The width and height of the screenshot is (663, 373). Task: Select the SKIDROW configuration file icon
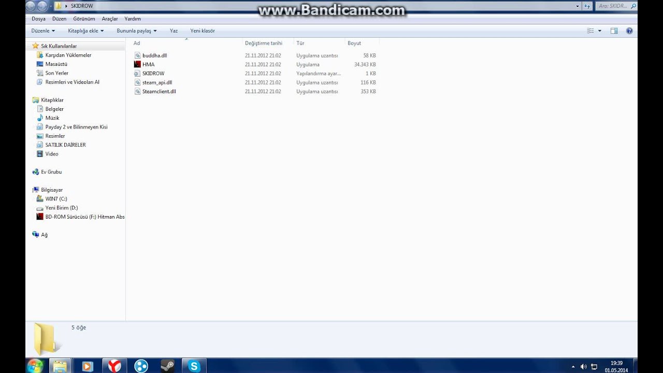[137, 74]
